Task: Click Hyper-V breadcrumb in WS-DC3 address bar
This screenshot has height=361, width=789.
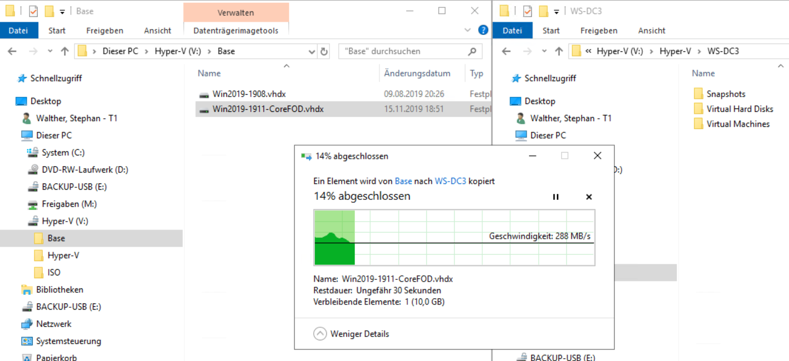Action: coord(675,51)
